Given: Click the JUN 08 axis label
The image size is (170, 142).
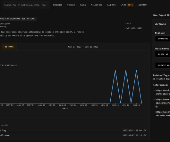Looking at the screenshot, I should click(83, 105).
